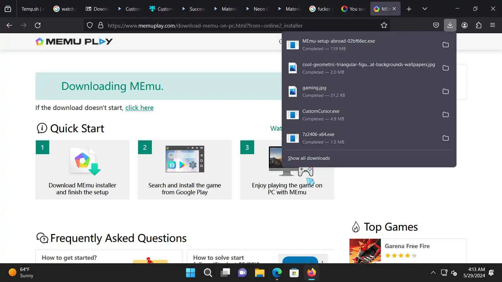Switch to Firefox on the taskbar
The width and height of the screenshot is (502, 282).
tap(311, 273)
